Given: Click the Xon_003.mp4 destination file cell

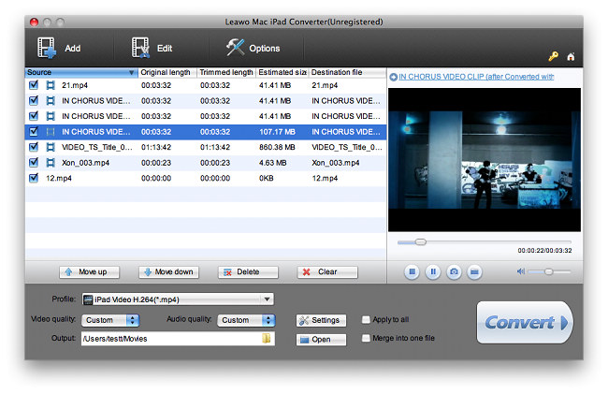Looking at the screenshot, I should tap(336, 163).
